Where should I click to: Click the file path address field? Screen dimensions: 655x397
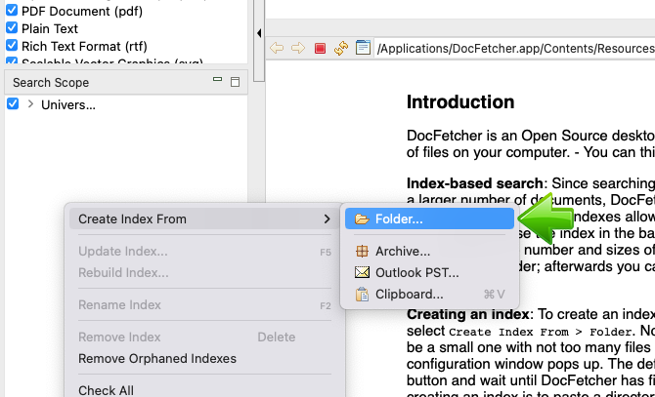point(514,49)
